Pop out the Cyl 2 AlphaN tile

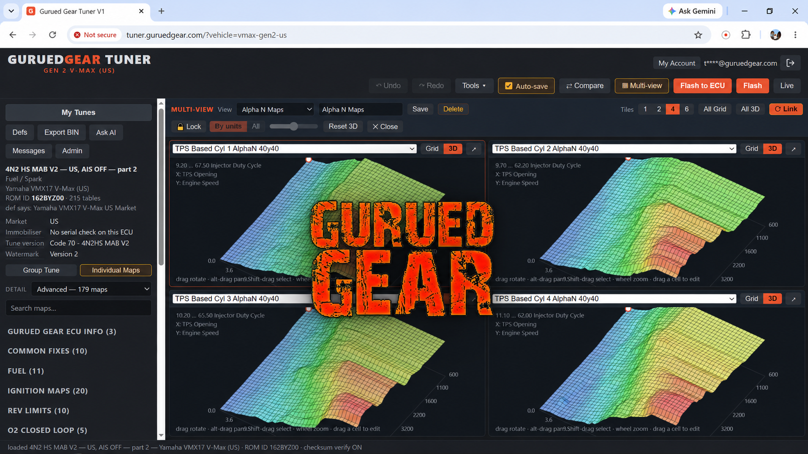pos(794,149)
